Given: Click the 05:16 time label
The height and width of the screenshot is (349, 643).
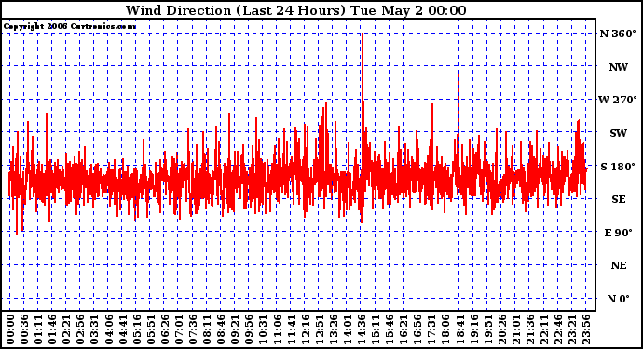Looking at the screenshot, I should pyautogui.click(x=137, y=329).
